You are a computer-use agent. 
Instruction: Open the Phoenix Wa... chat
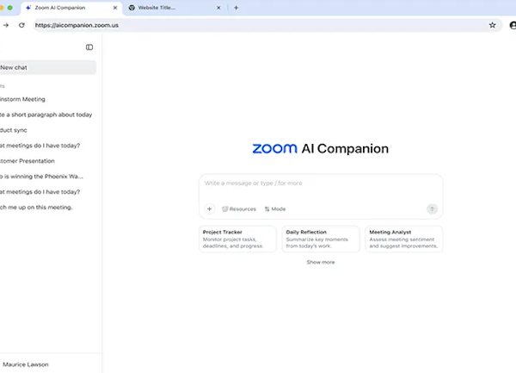click(41, 177)
